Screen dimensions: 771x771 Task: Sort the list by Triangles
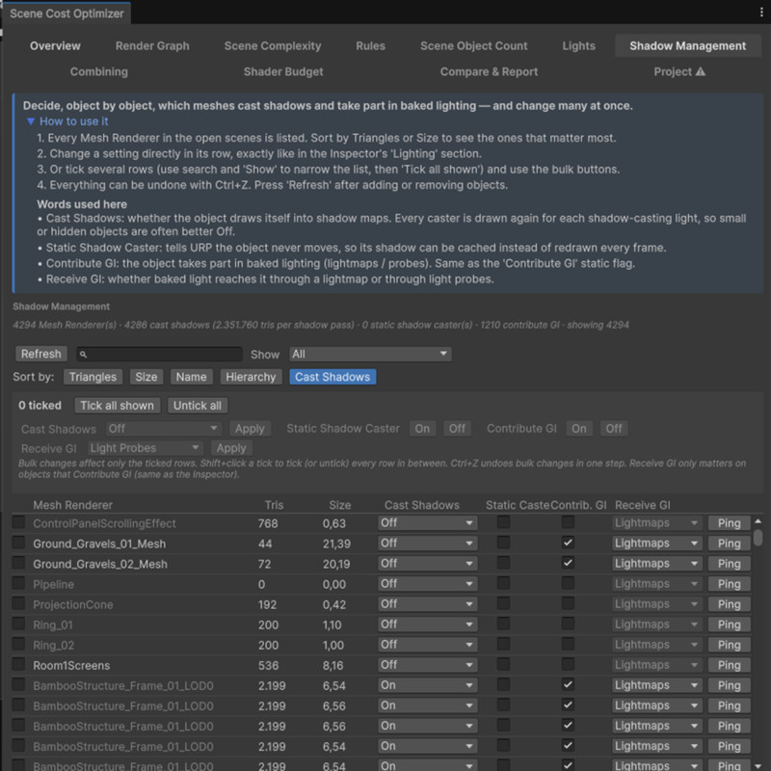tap(93, 377)
